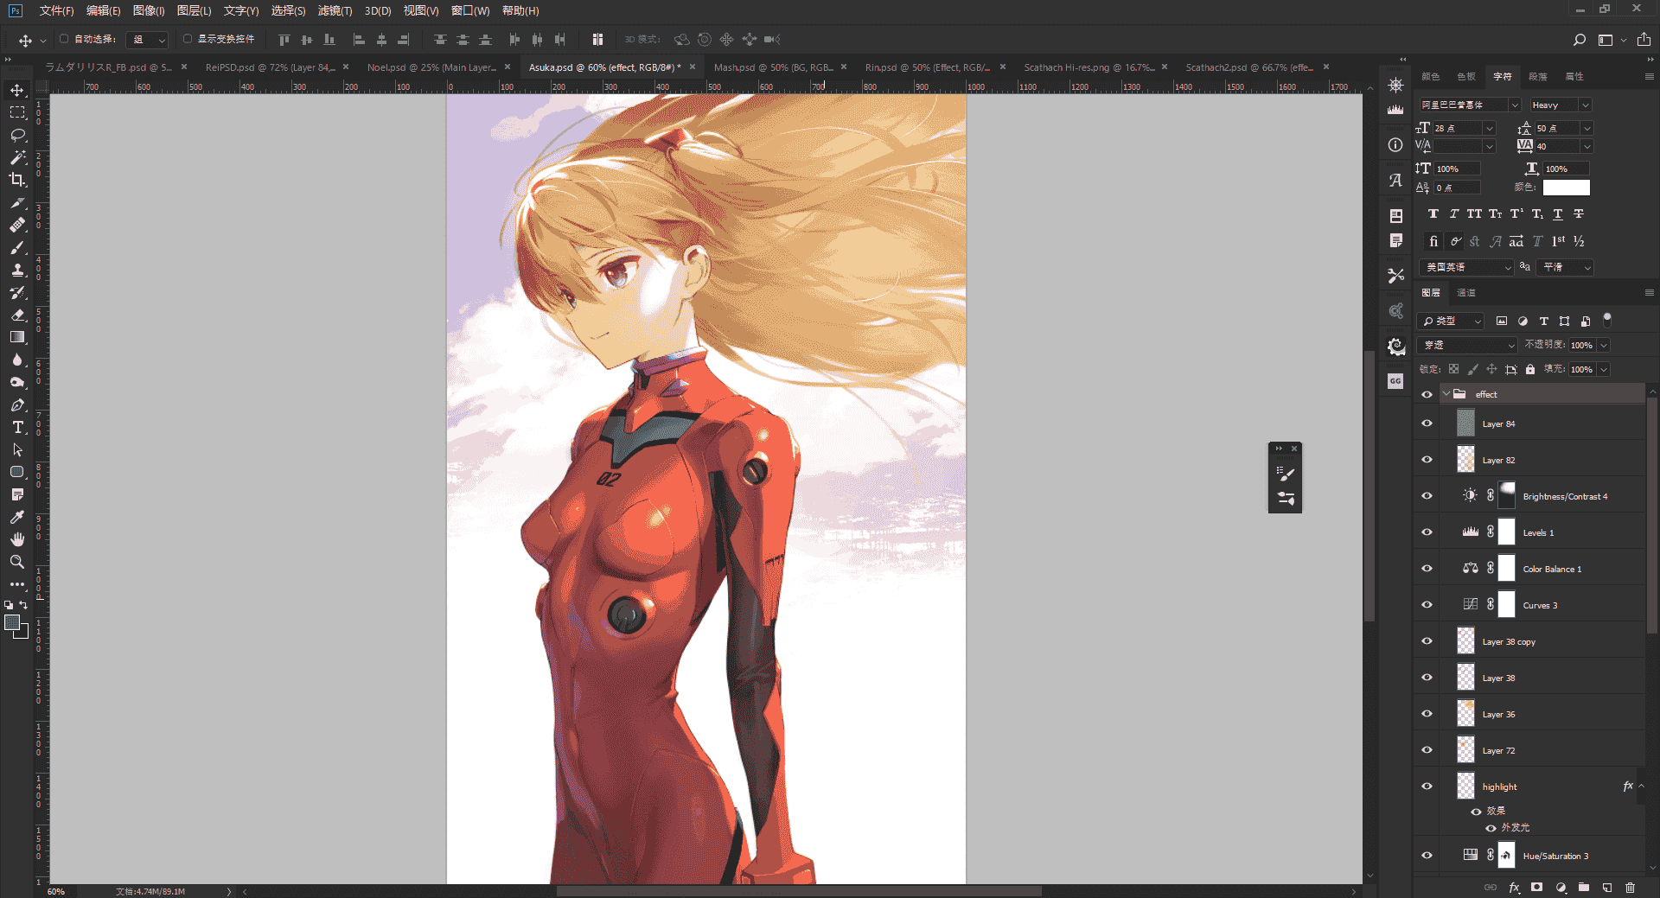Viewport: 1660px width, 898px height.
Task: Select the Pen tool
Action: [x=17, y=404]
